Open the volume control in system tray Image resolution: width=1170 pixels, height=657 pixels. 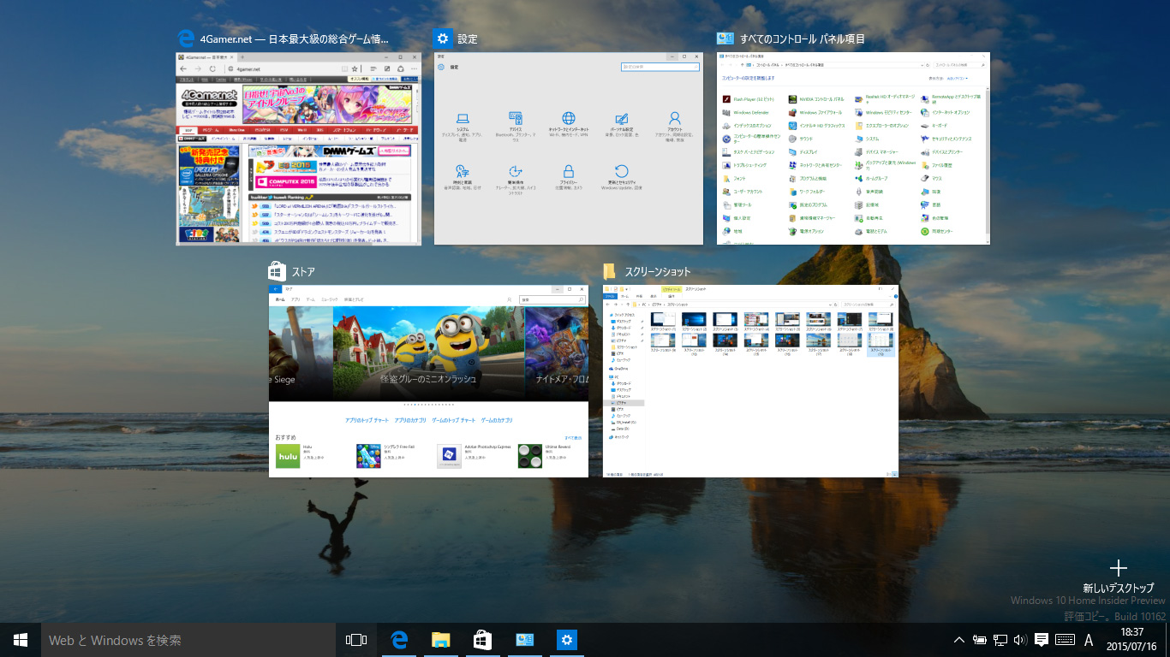pos(1020,640)
